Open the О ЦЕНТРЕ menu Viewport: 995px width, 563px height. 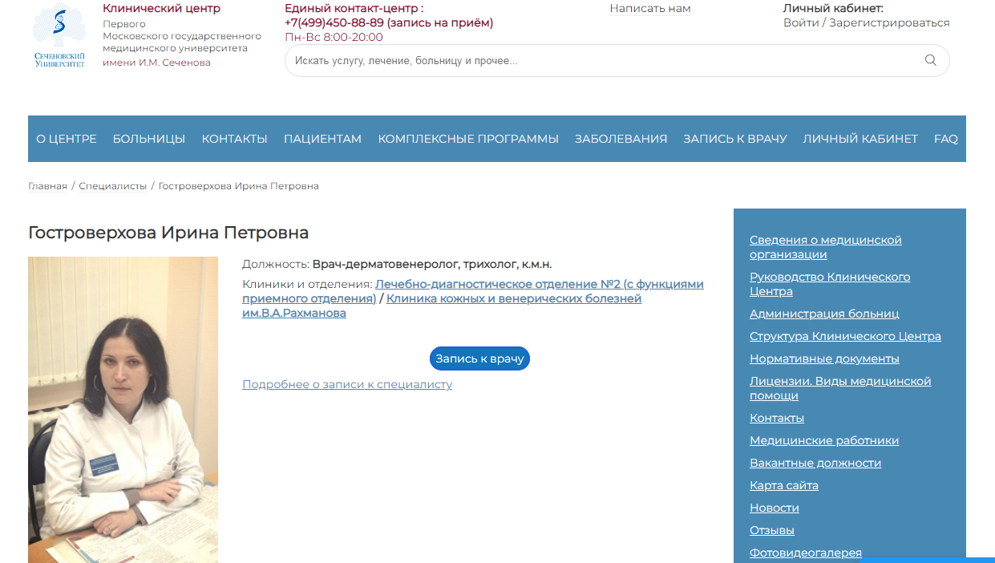(67, 139)
